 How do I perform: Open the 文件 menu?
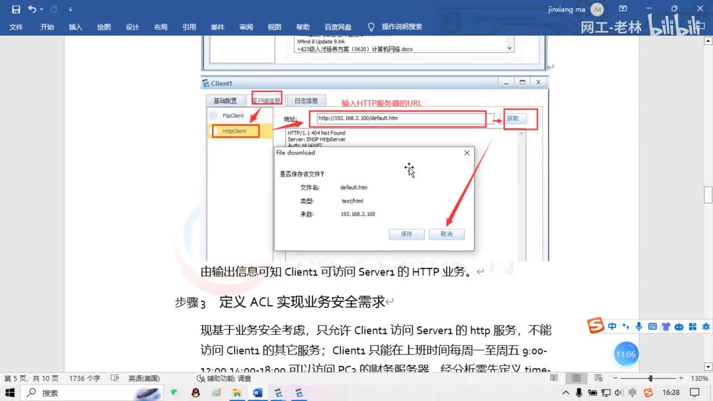point(16,27)
